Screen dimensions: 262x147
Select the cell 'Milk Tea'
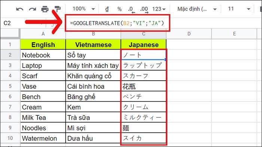(x=43, y=118)
